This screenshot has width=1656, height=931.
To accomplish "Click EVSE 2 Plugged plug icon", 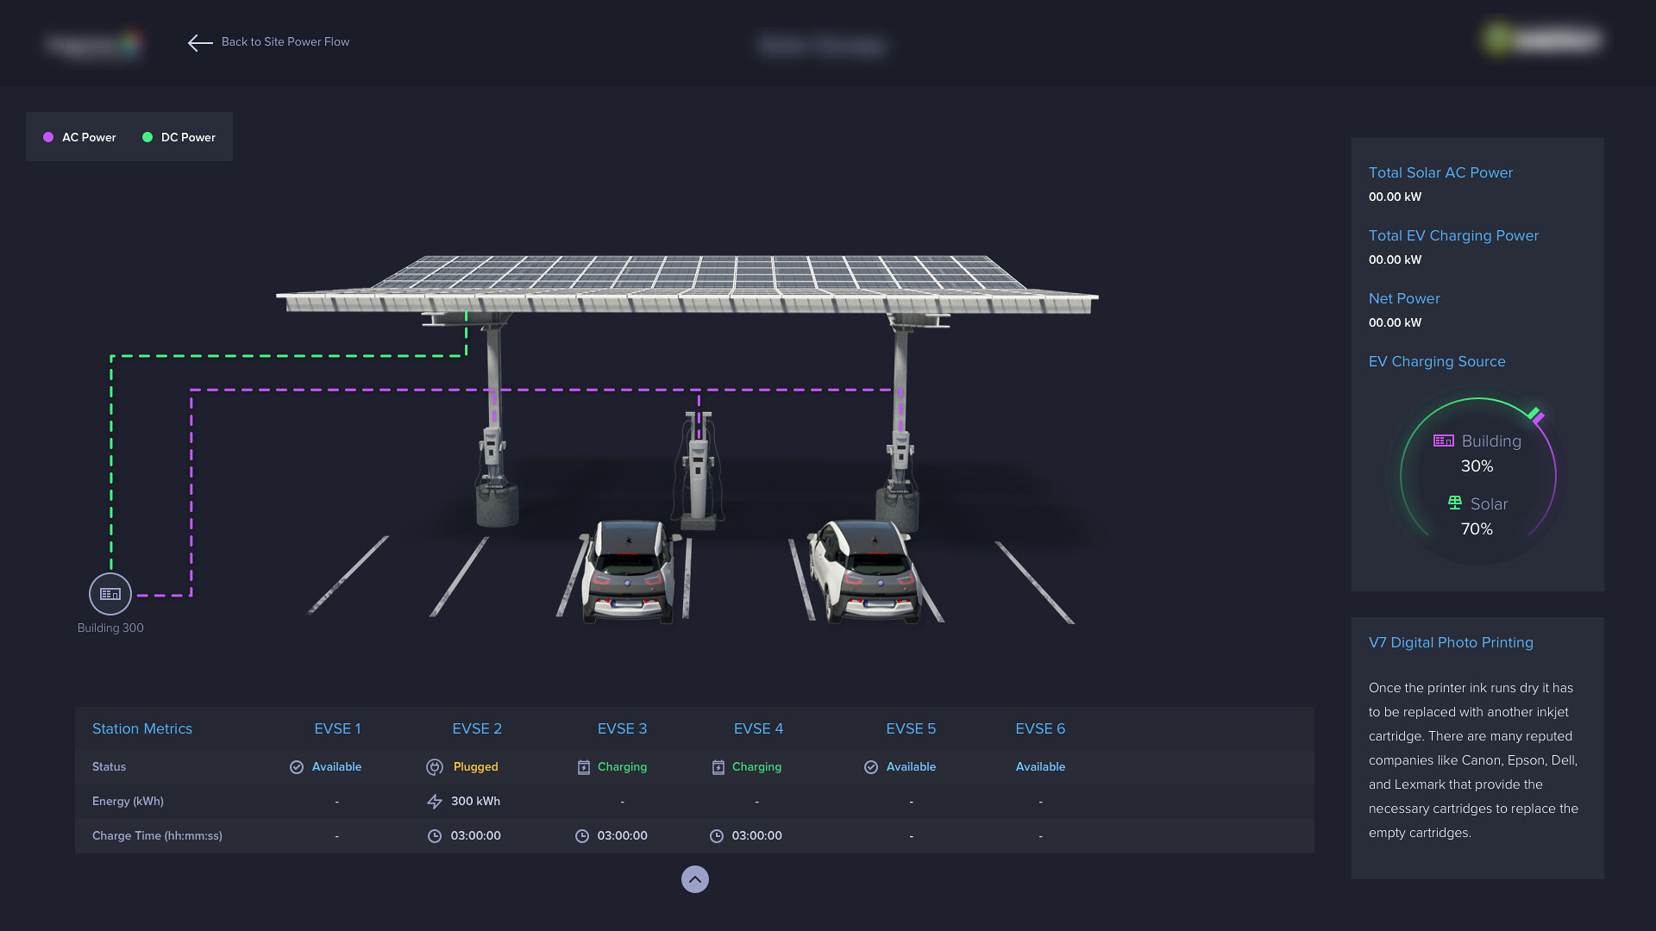I will click(x=435, y=767).
